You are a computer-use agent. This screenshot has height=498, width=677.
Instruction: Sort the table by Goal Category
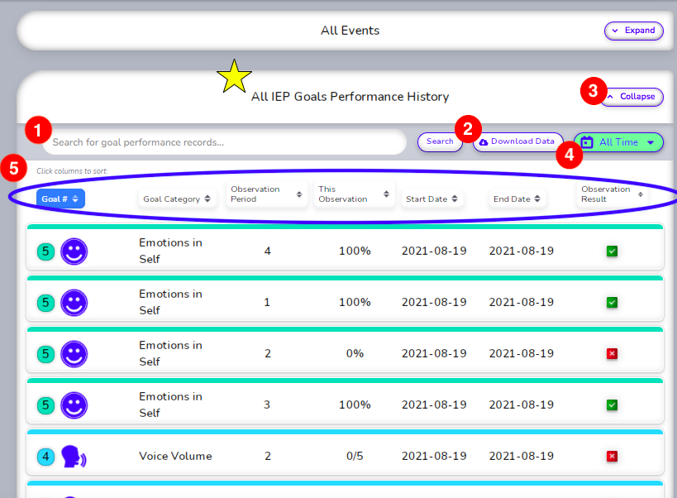177,199
